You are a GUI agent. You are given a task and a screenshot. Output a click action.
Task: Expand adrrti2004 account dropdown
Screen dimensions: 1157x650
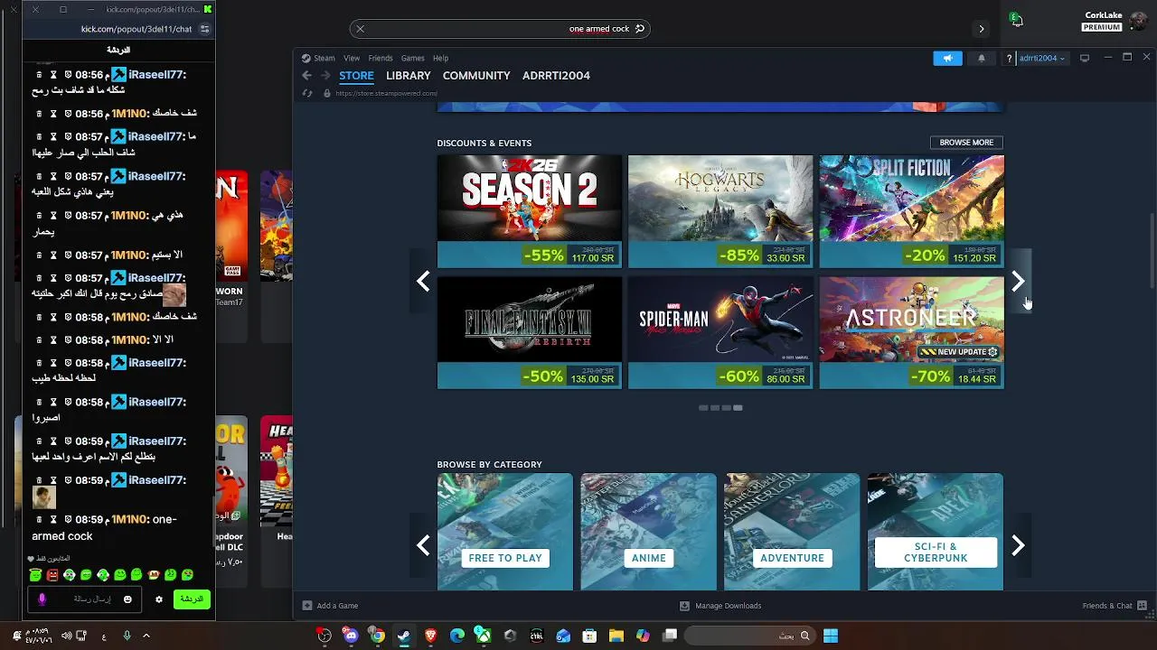(1042, 58)
